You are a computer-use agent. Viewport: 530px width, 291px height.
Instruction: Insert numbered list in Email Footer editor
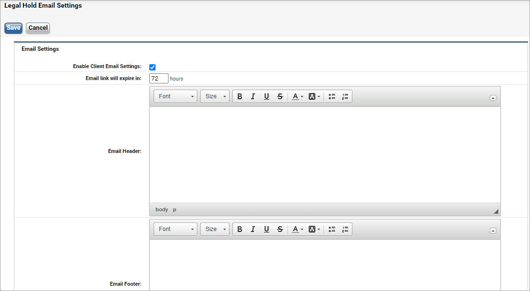(x=345, y=229)
